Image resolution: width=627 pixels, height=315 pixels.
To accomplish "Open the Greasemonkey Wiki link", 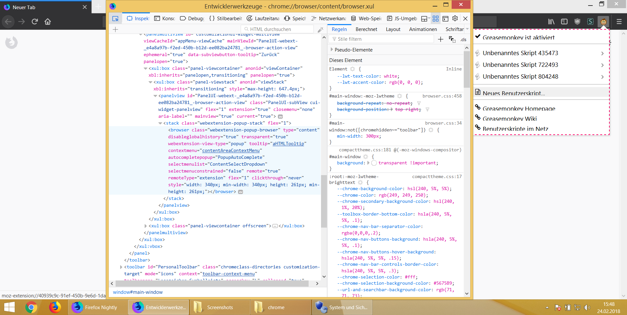I will coord(541,119).
